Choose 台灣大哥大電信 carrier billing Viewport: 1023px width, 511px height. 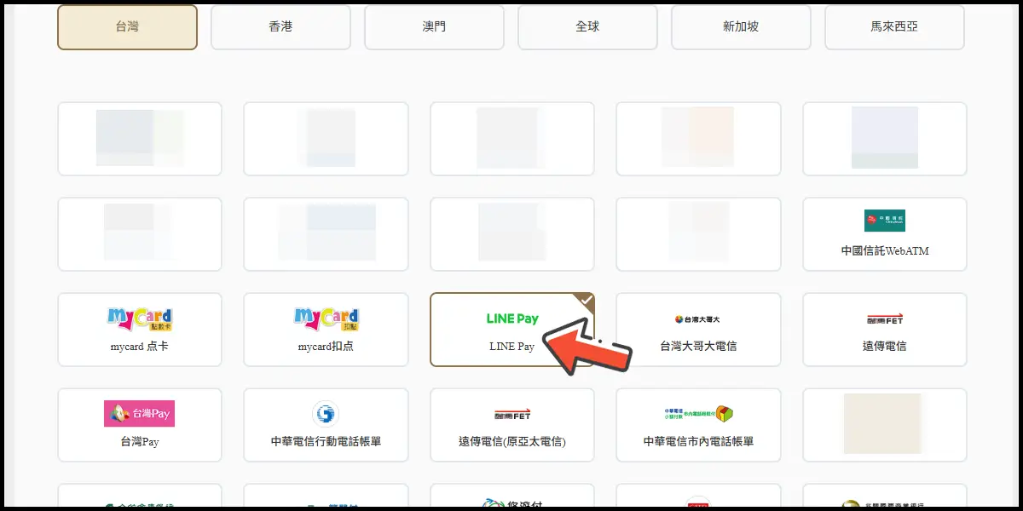(x=698, y=330)
